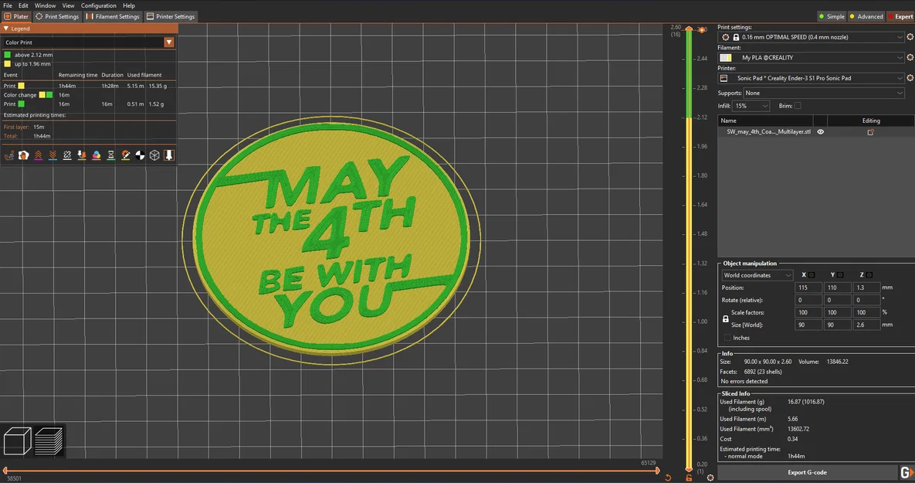Switch to Simple mode at top right
The height and width of the screenshot is (483, 915).
click(832, 16)
